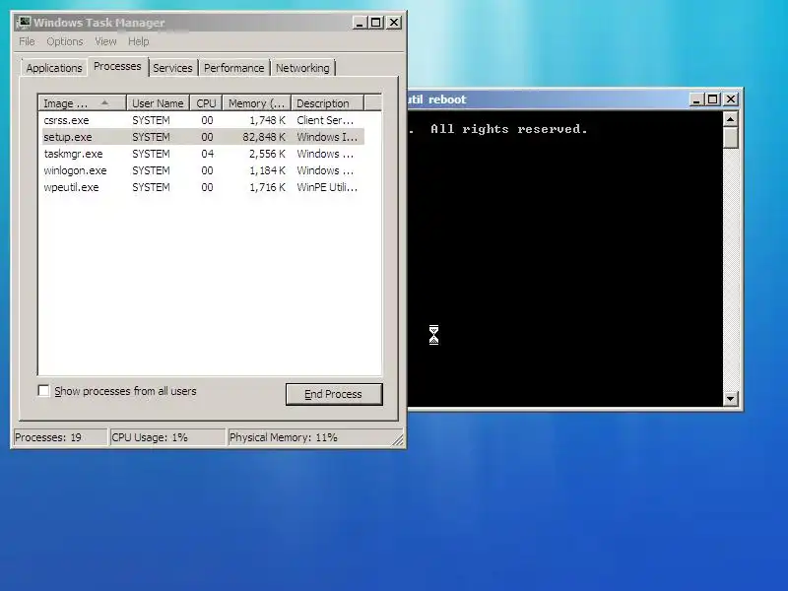Maximize the wpeutil reboot console window
The width and height of the screenshot is (788, 591).
pos(712,99)
